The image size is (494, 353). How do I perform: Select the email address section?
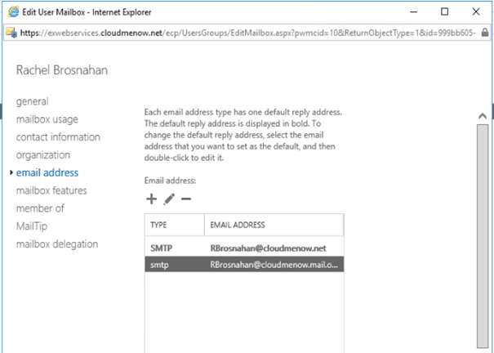coord(47,172)
